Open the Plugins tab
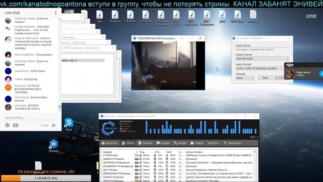 click(x=197, y=143)
